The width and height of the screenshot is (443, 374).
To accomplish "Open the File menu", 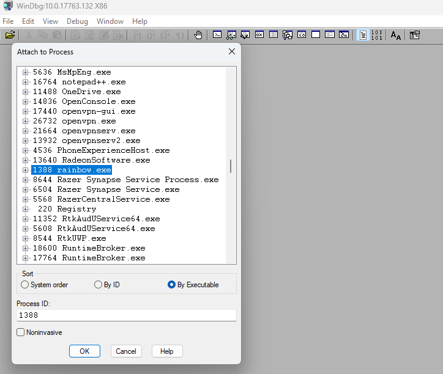I will pyautogui.click(x=8, y=21).
